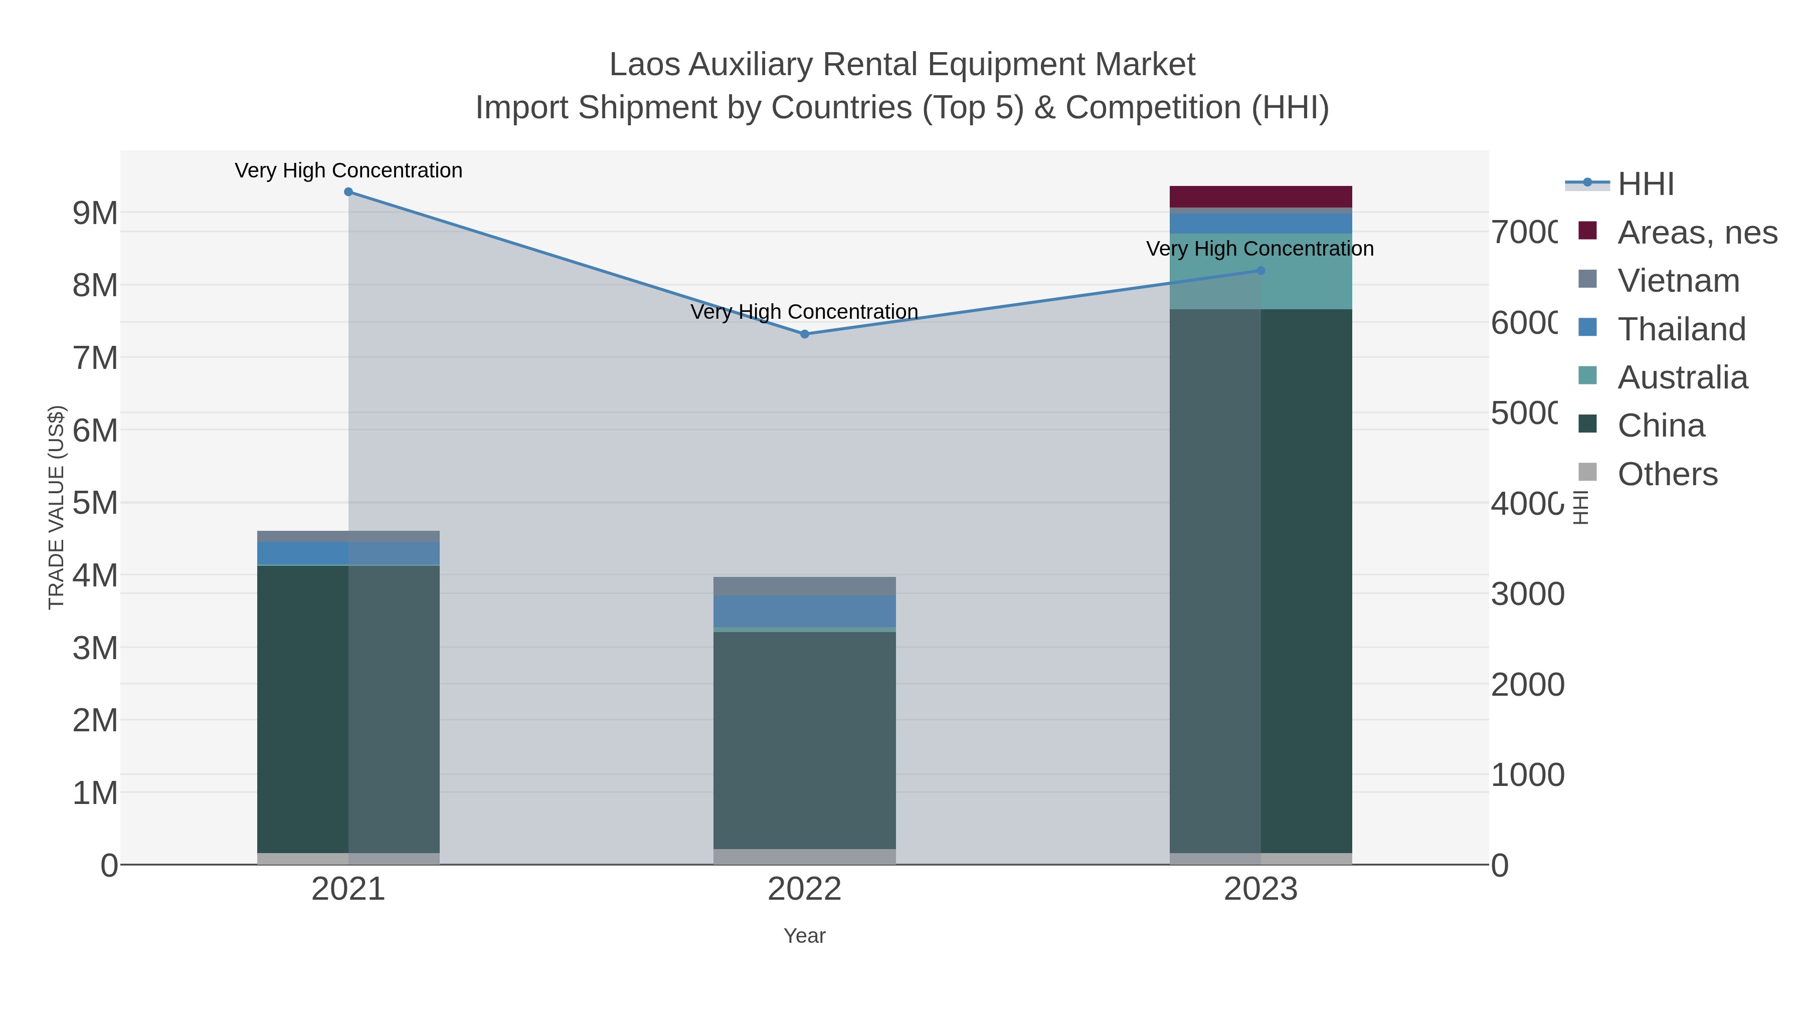Click the Thailand blue legend swatch
The image size is (1805, 1015).
[x=1587, y=327]
